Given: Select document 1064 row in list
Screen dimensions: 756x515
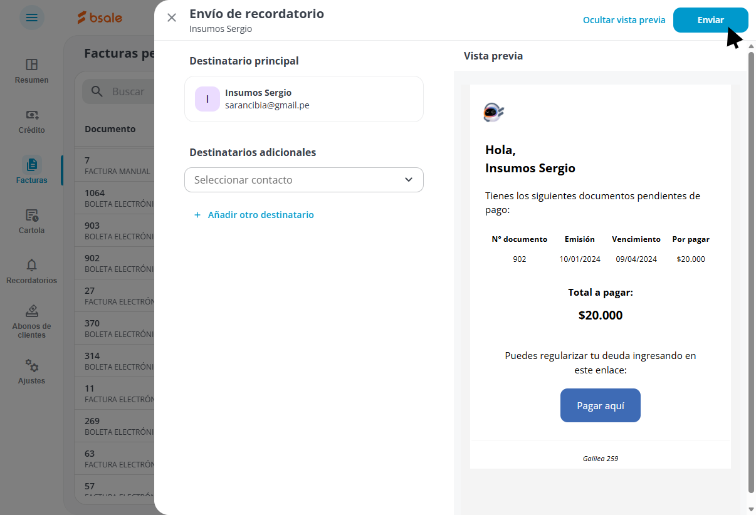Looking at the screenshot, I should point(119,198).
